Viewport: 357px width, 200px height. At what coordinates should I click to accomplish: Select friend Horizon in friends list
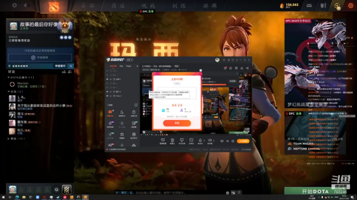point(40,84)
